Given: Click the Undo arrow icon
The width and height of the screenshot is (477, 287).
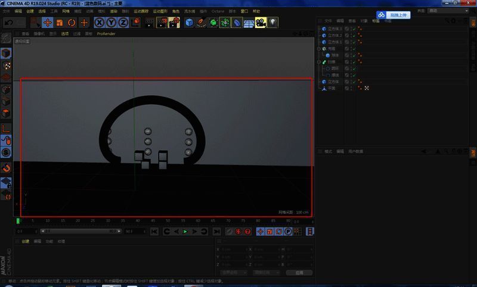Looking at the screenshot, I should [x=8, y=23].
